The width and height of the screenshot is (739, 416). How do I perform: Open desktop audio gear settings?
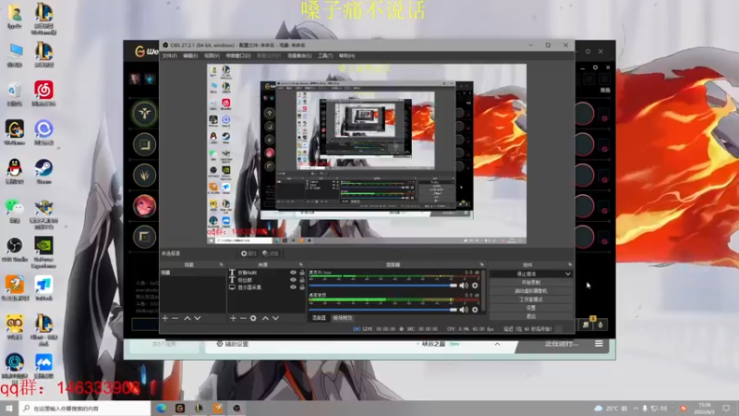tap(475, 310)
